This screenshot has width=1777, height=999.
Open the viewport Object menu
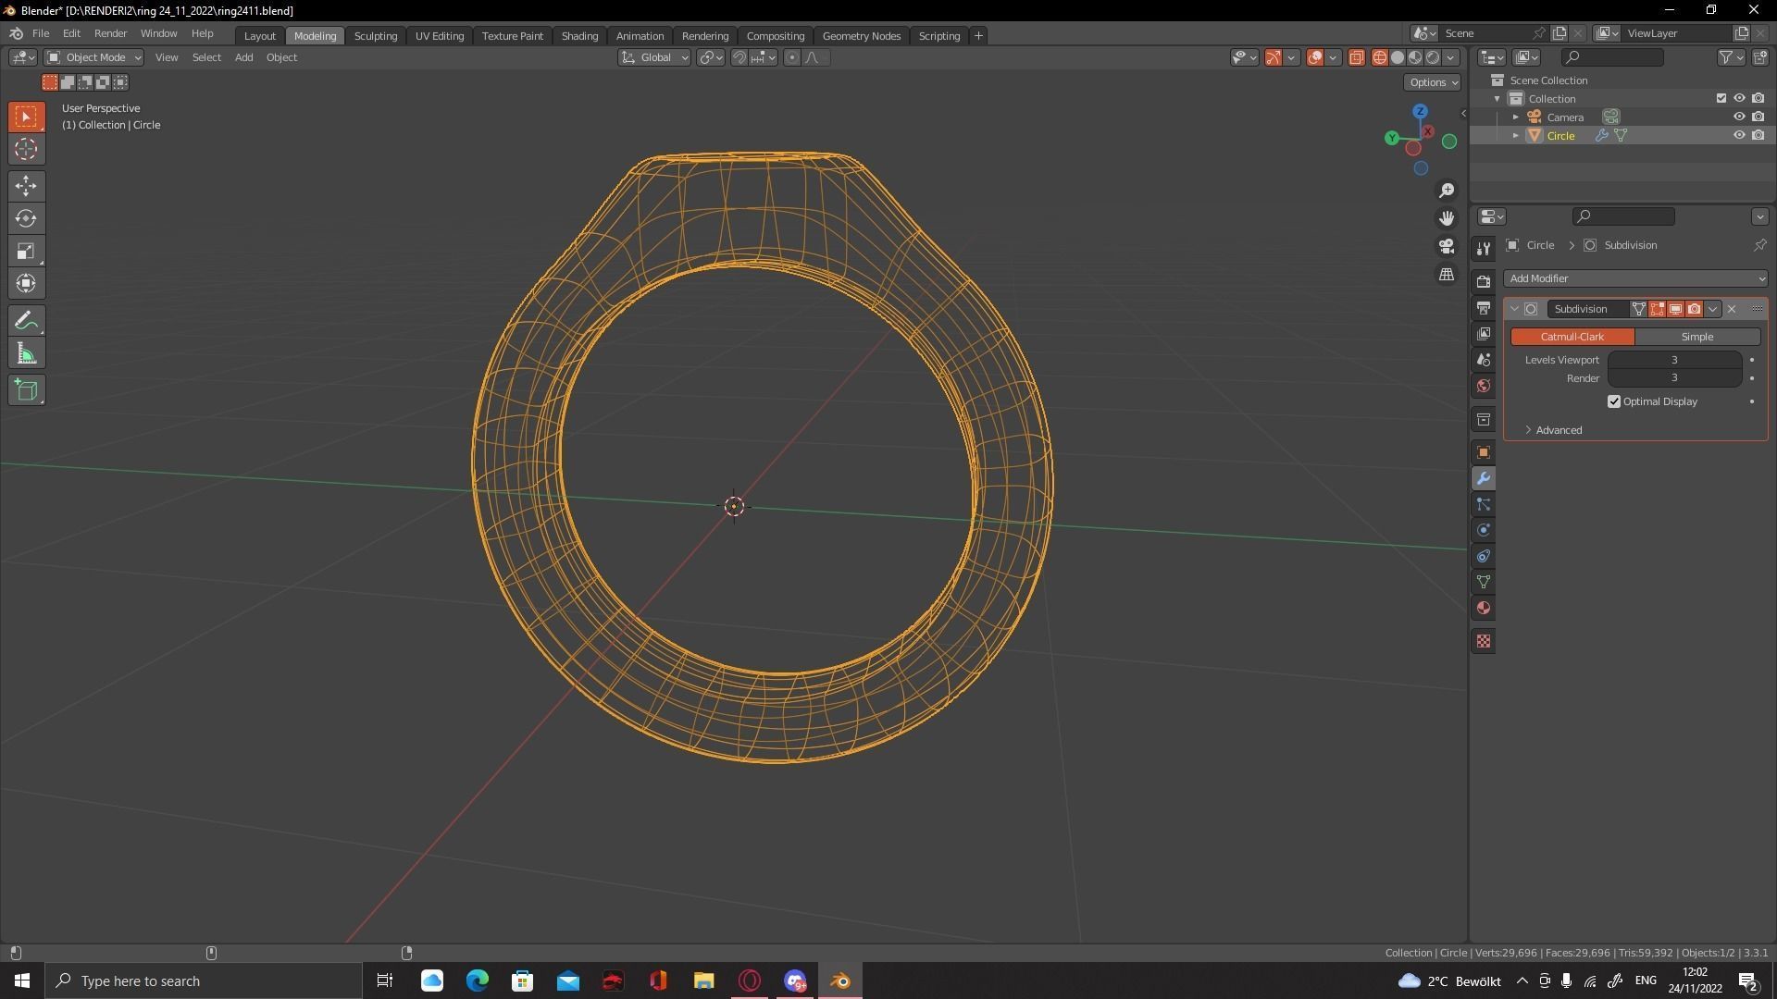tap(281, 57)
